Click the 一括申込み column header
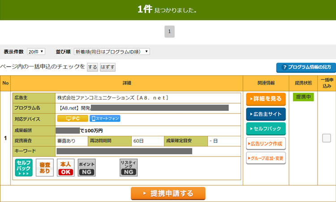Image resolution: width=336 pixels, height=202 pixels. [x=327, y=83]
